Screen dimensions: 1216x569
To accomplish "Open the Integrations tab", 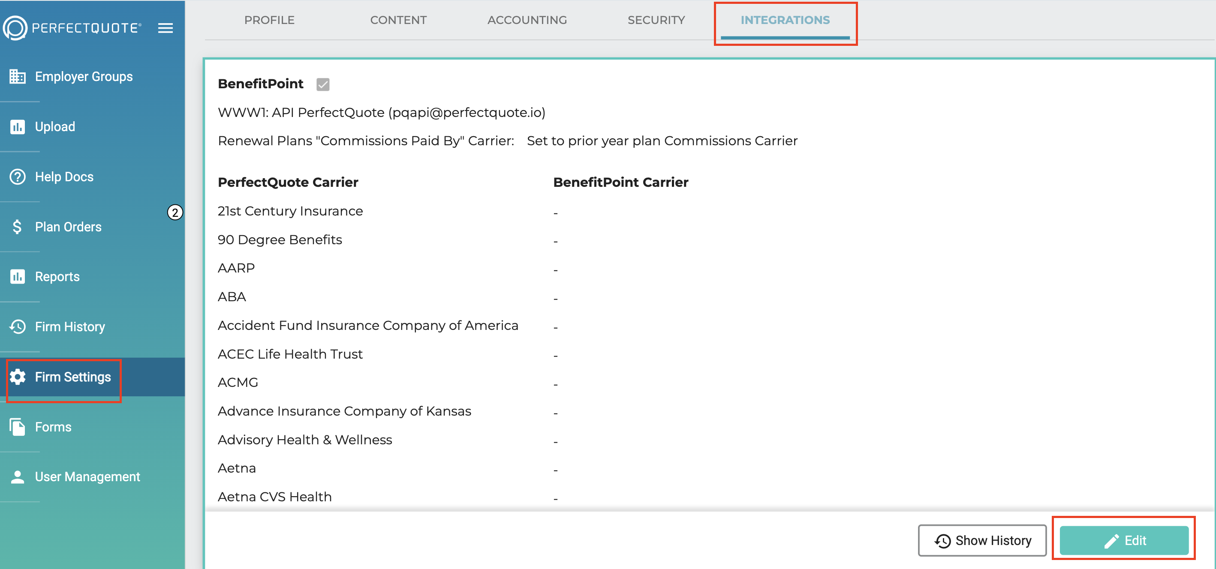I will pyautogui.click(x=786, y=20).
